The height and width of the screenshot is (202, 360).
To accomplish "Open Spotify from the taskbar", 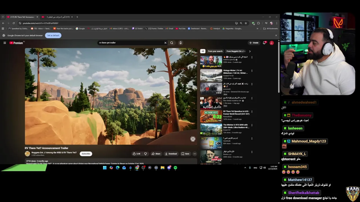I will tap(175, 168).
